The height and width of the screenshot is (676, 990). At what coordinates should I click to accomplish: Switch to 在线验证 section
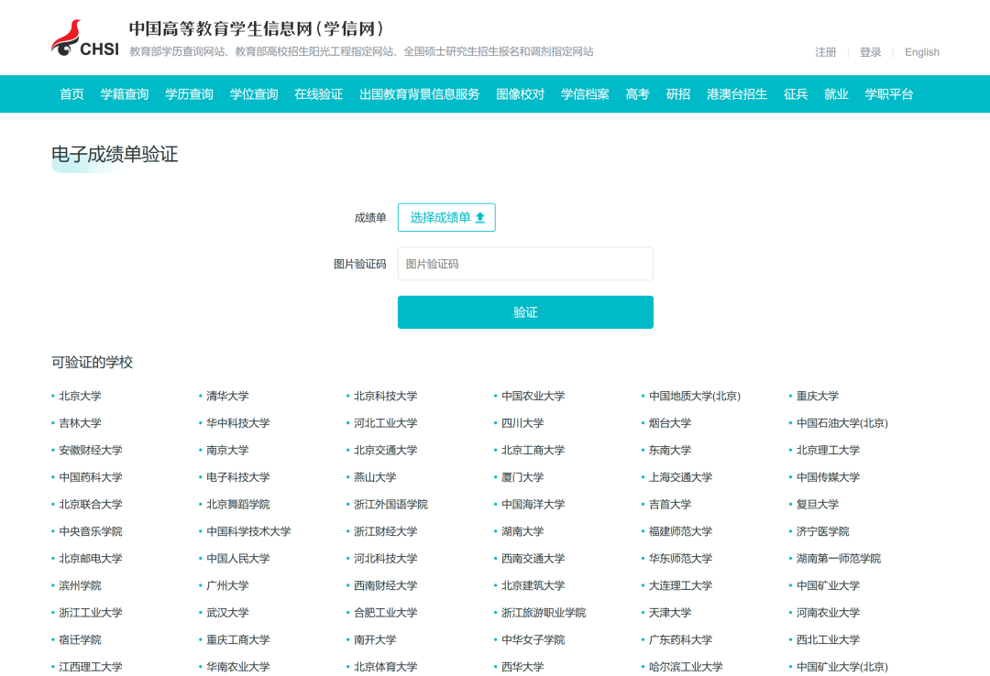[317, 93]
